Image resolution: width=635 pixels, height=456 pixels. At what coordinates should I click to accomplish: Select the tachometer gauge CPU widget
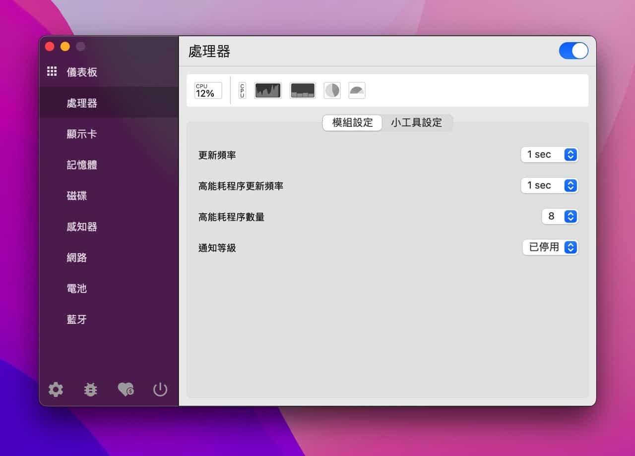[x=357, y=90]
